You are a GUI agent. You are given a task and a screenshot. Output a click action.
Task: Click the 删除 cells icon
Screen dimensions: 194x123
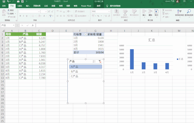pos(150,13)
